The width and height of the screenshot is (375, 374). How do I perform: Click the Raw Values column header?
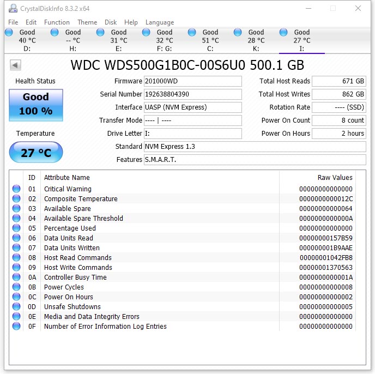[335, 178]
